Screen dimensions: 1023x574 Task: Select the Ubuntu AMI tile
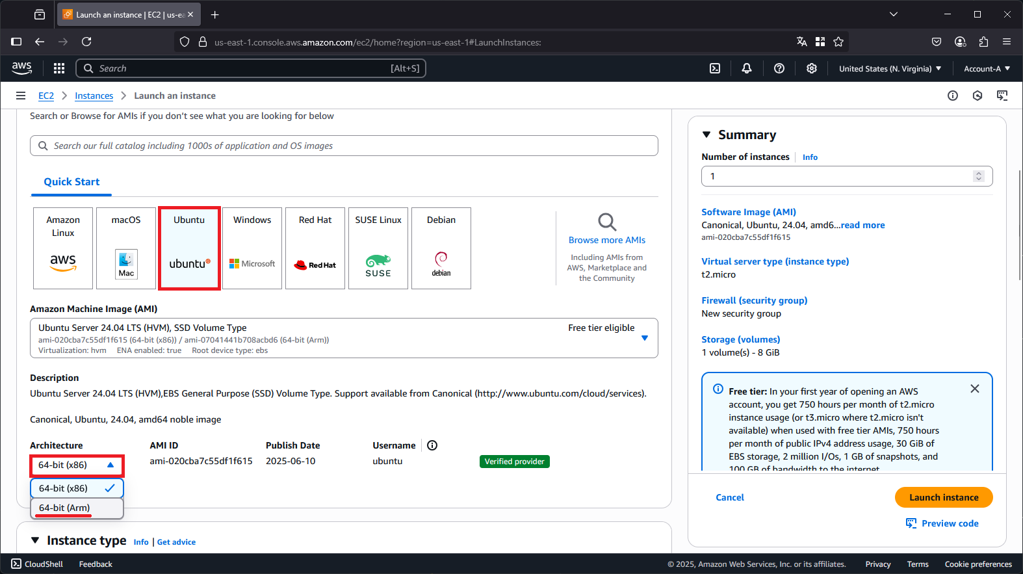[189, 248]
